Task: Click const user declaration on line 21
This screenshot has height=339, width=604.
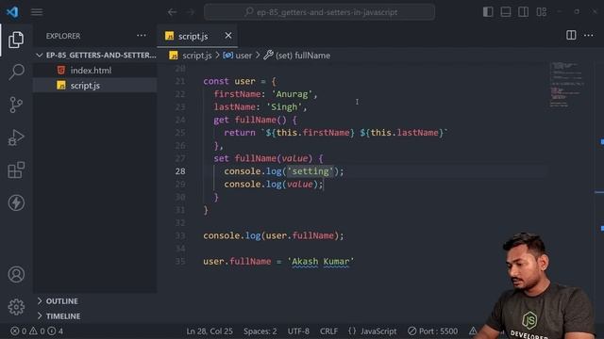Action: (x=240, y=82)
